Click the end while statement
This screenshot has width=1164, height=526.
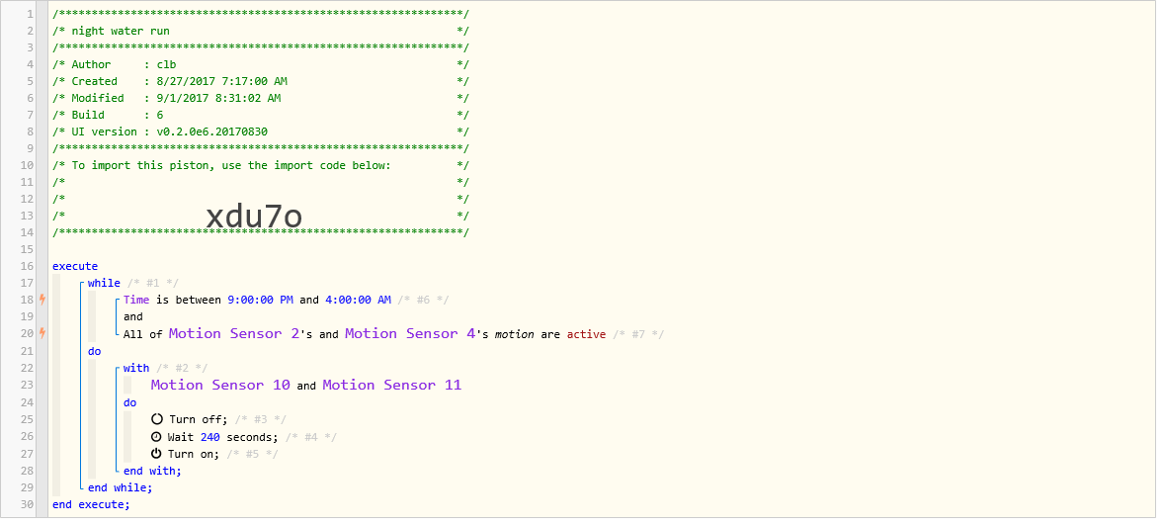121,487
